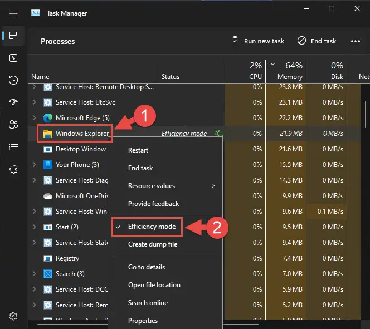Click the 15.5 MB memory value

[x=290, y=165]
